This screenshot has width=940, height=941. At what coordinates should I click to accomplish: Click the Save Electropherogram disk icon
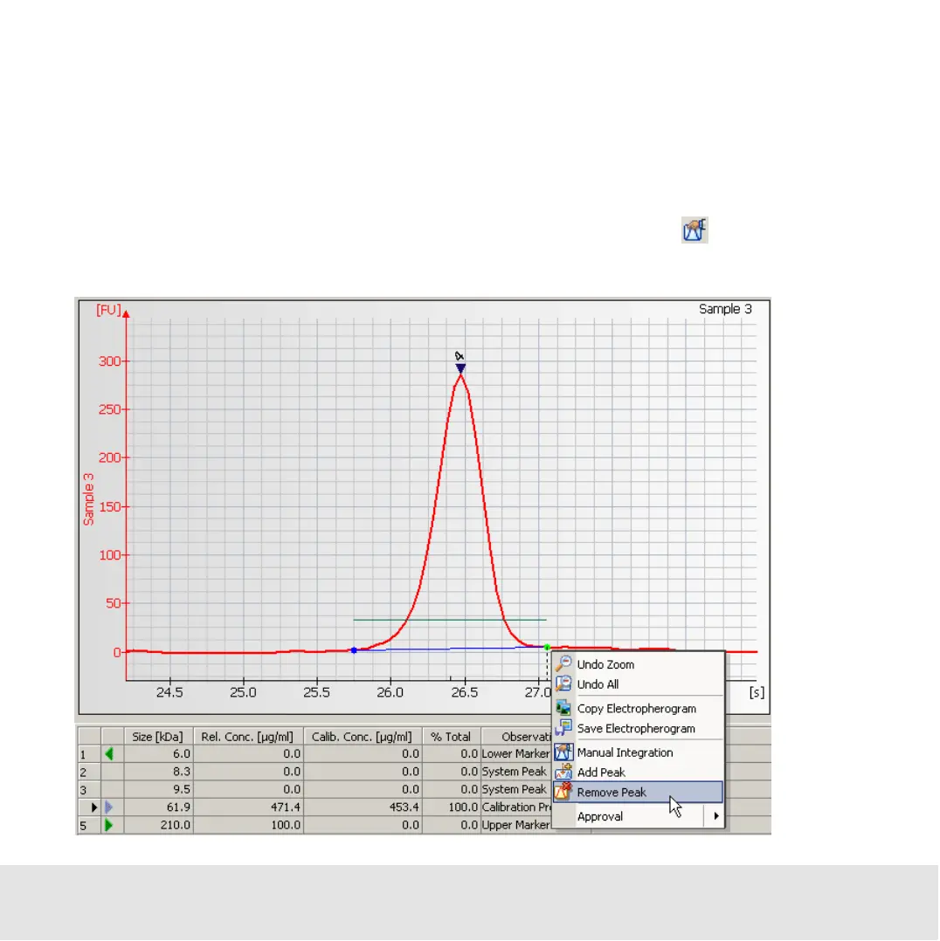point(563,728)
